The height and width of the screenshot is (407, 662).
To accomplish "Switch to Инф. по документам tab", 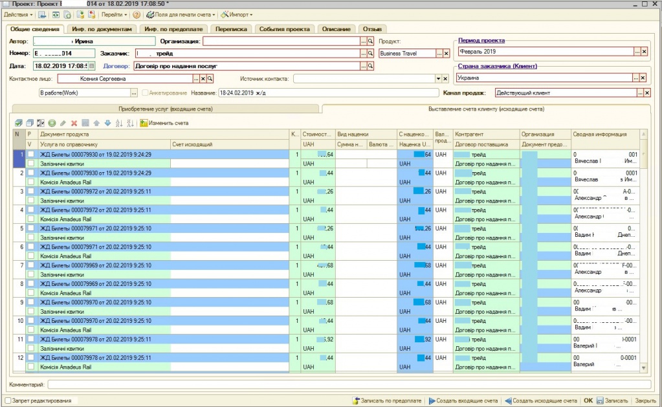I will pos(102,29).
